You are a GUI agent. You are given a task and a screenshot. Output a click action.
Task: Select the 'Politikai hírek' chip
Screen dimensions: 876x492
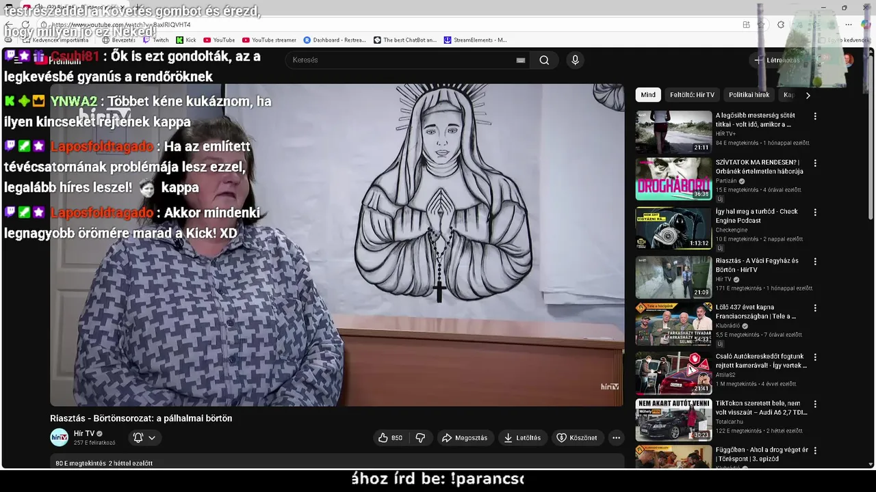click(x=749, y=95)
